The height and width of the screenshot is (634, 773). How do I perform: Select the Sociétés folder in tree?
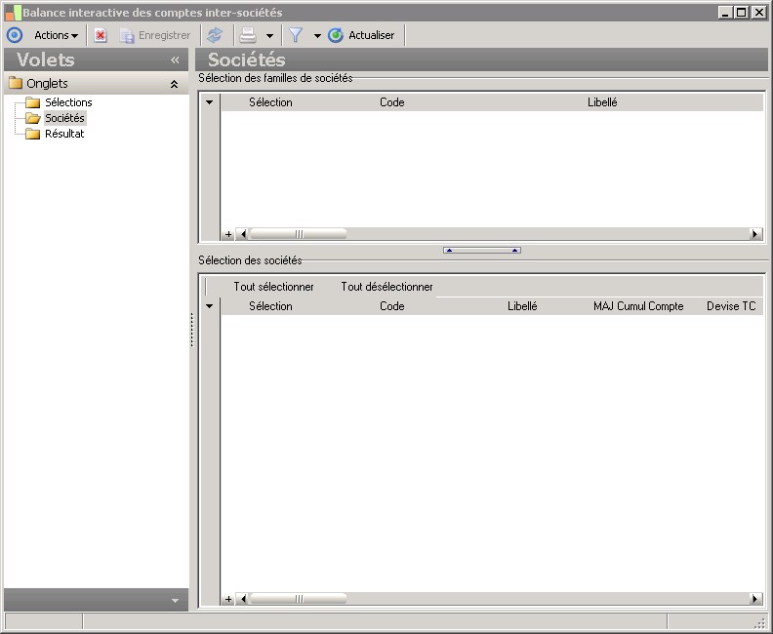tap(64, 118)
